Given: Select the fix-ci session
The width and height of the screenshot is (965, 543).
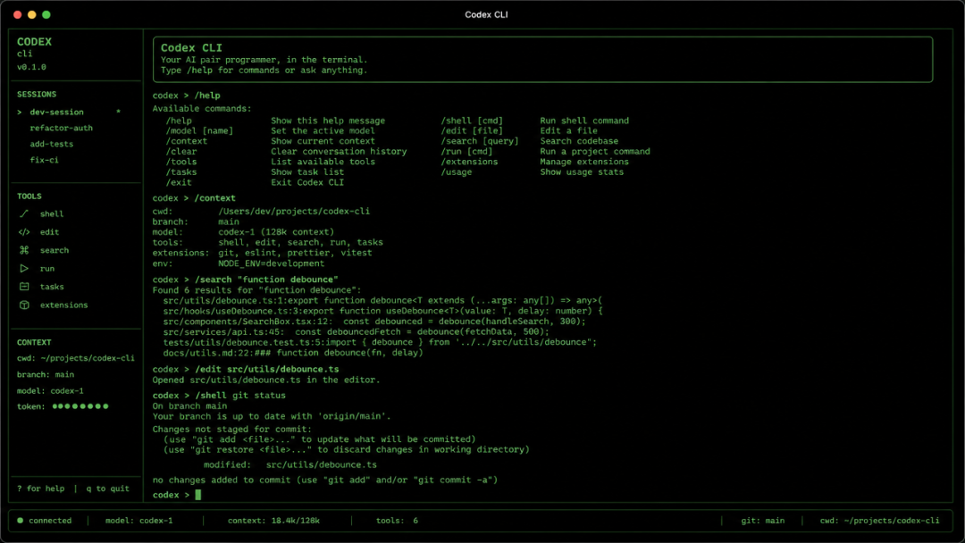Looking at the screenshot, I should coord(45,160).
